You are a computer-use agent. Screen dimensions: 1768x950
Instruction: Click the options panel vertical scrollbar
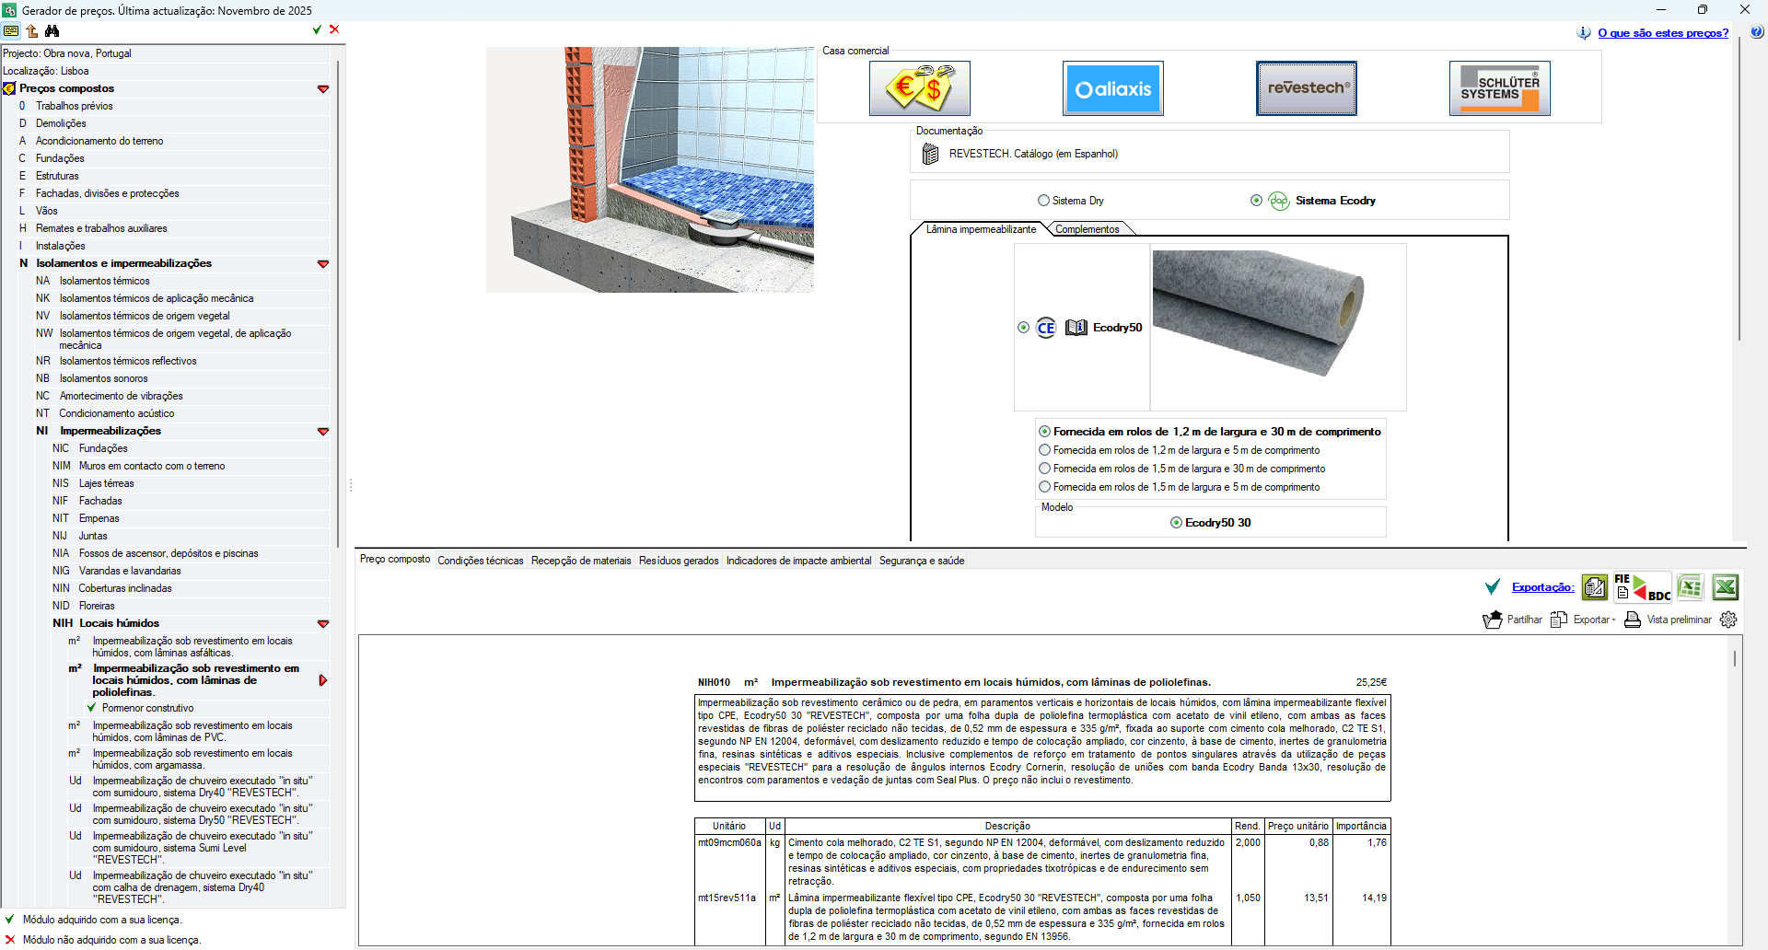click(x=1739, y=189)
